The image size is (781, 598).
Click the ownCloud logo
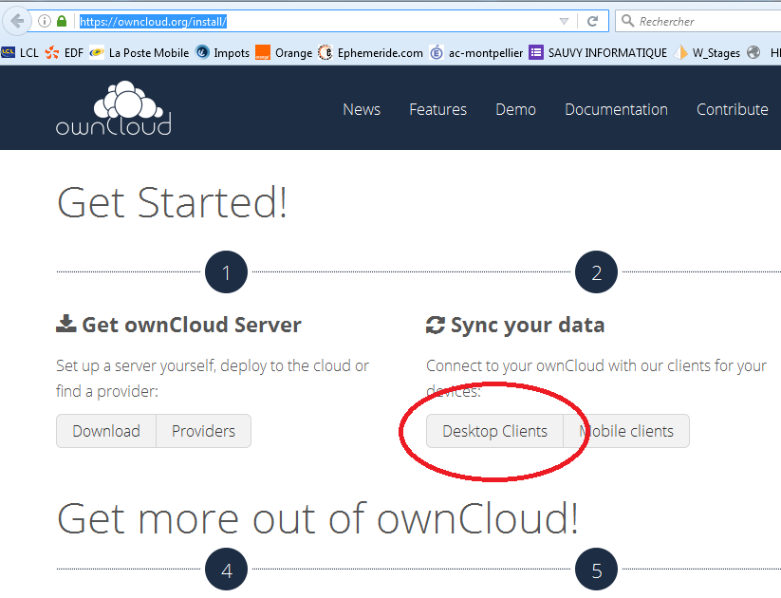coord(114,108)
